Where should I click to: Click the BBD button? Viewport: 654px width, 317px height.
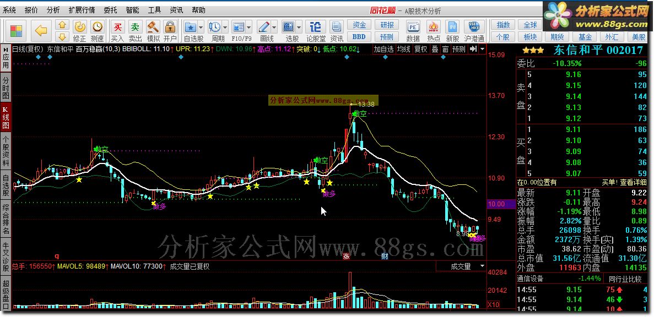pos(359,37)
